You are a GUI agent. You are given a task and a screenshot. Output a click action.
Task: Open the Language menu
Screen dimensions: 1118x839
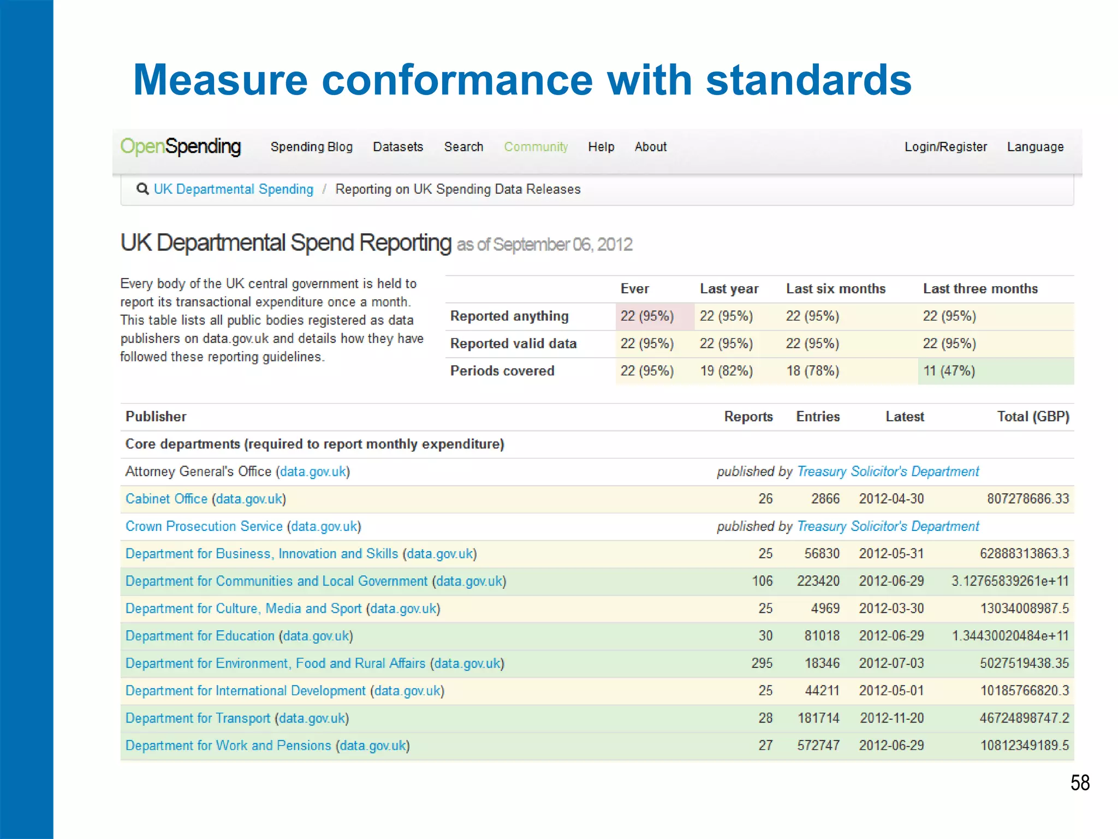click(1036, 147)
